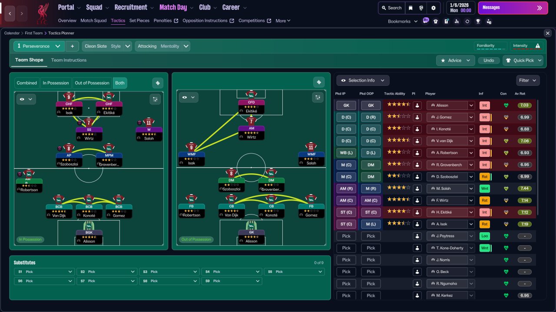The height and width of the screenshot is (312, 556).
Task: Click the Undo button
Action: pyautogui.click(x=489, y=61)
